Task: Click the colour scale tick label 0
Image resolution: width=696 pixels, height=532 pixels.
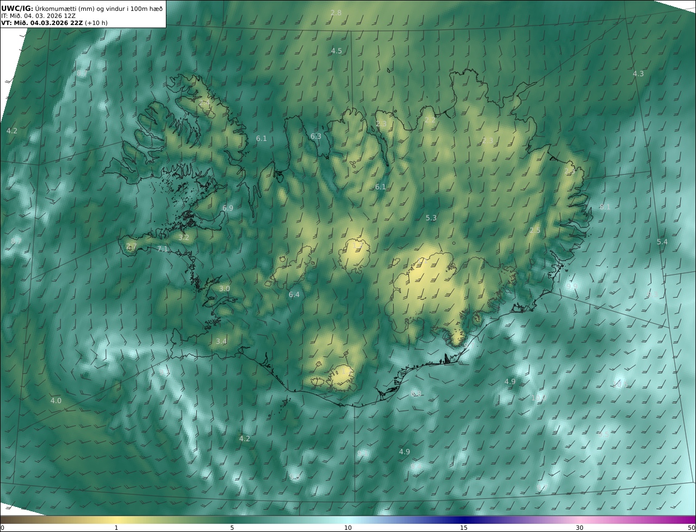Action: click(x=2, y=528)
